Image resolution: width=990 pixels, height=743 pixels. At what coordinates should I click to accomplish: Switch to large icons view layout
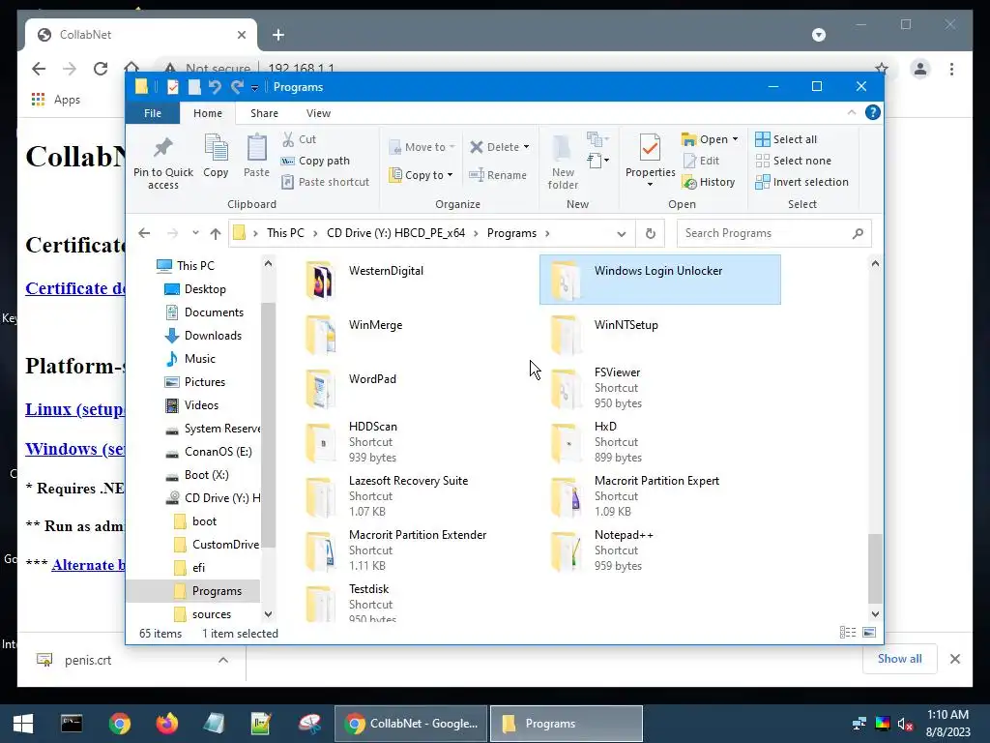pos(869,633)
